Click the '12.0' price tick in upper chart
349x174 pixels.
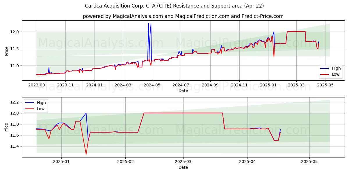[15, 32]
